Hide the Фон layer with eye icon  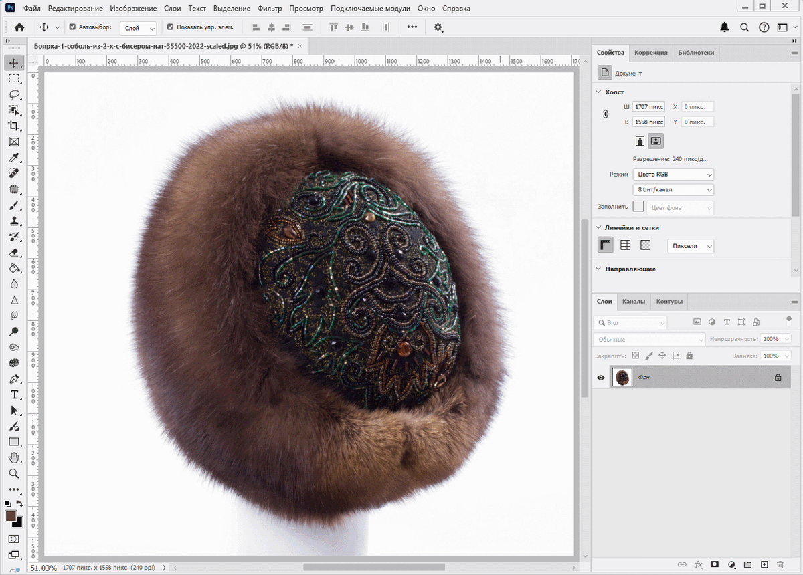pyautogui.click(x=601, y=378)
